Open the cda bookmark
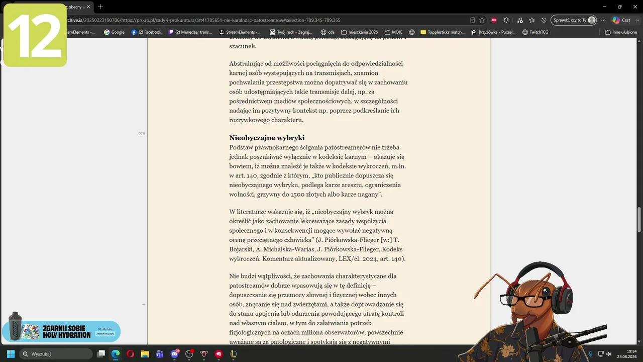This screenshot has height=362, width=643. [x=327, y=32]
